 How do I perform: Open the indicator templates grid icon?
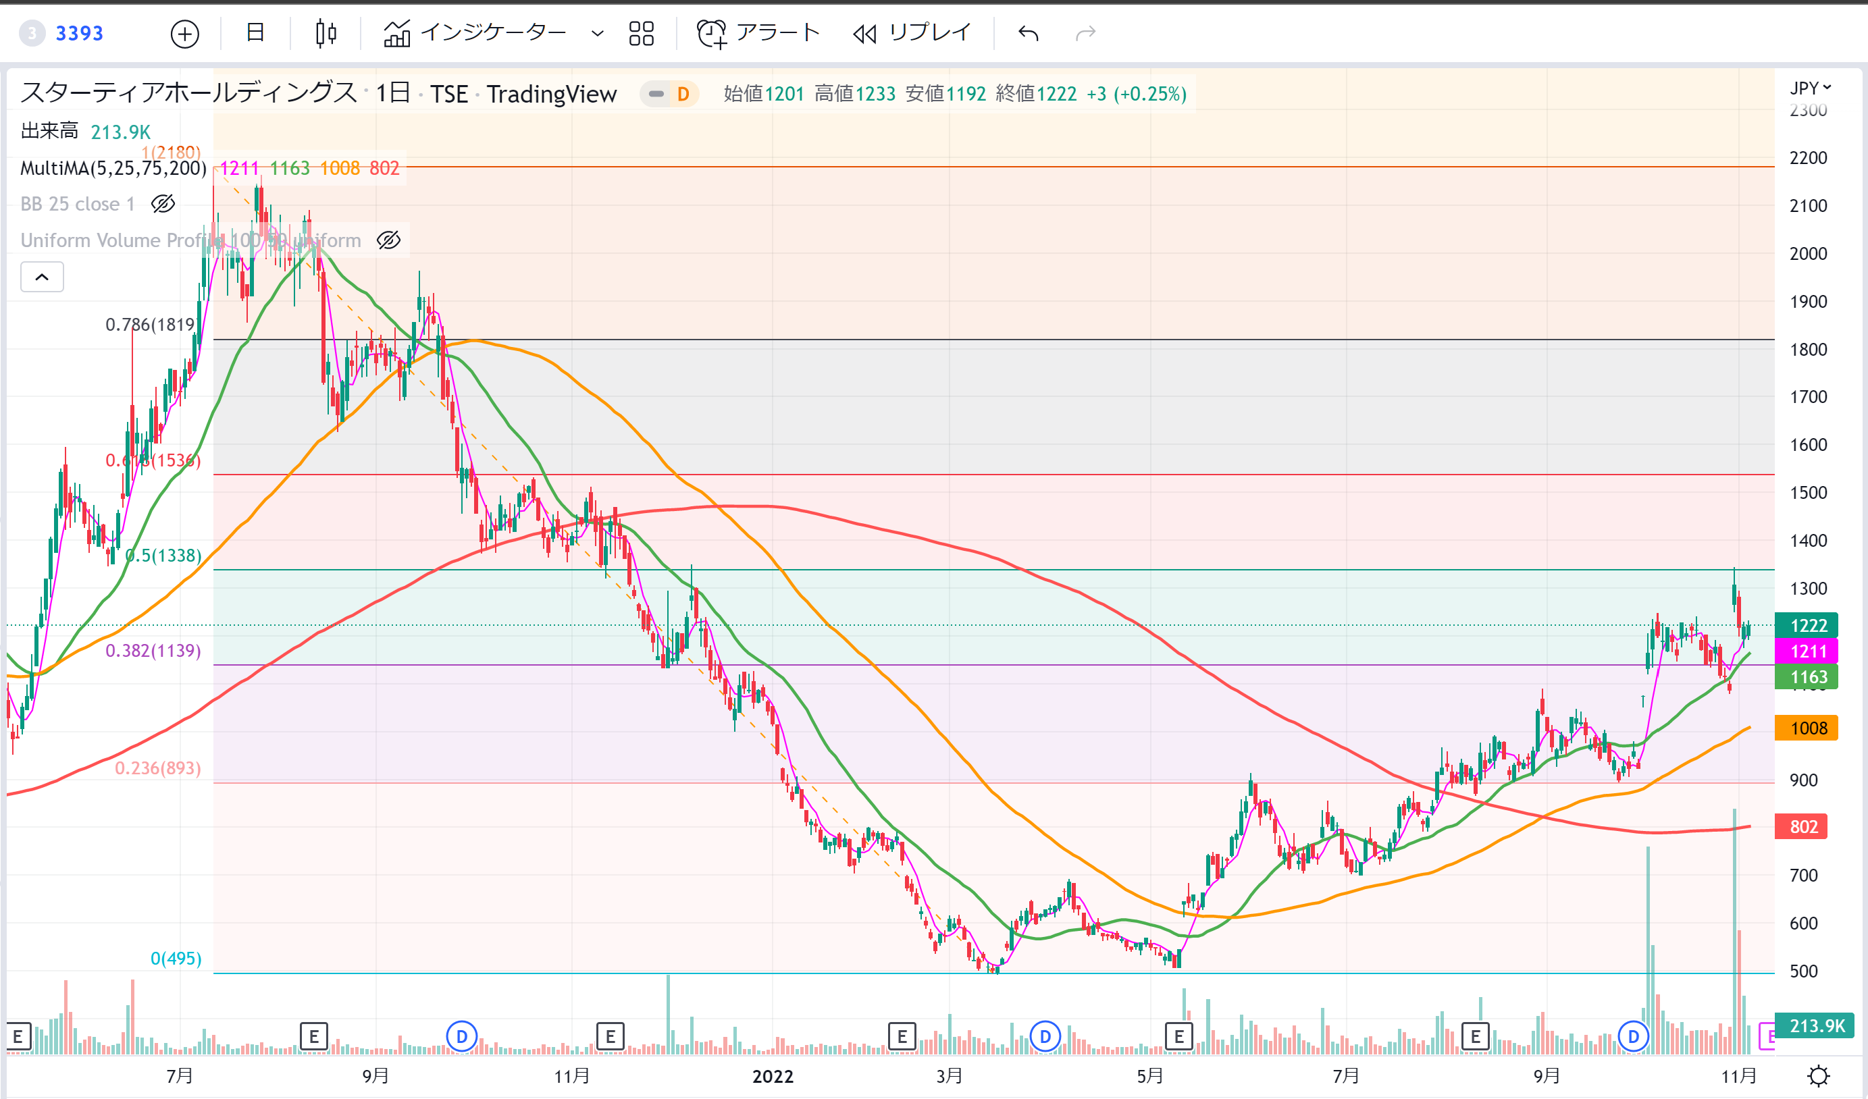pyautogui.click(x=641, y=33)
